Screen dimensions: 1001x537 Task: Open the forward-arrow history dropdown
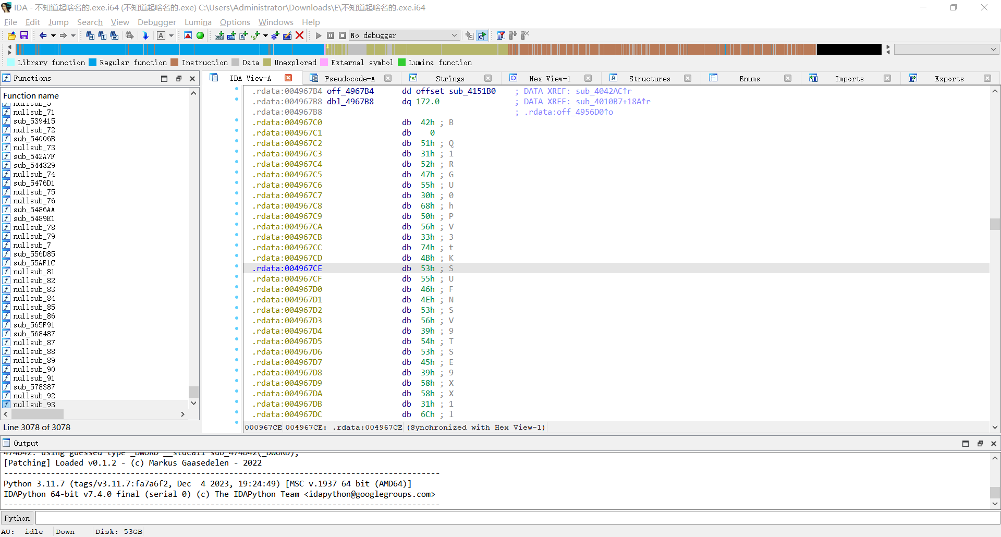74,35
